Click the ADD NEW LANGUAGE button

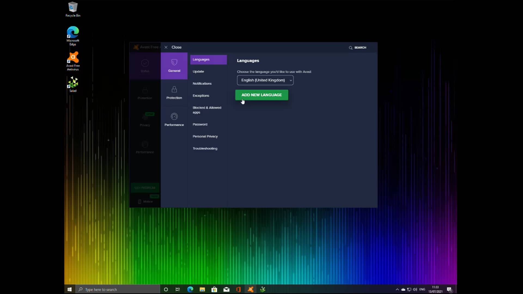[261, 95]
